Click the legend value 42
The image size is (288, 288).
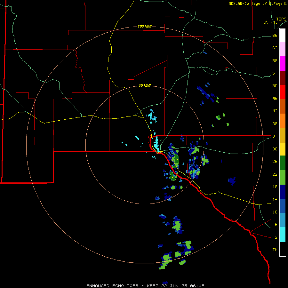[x=275, y=111]
